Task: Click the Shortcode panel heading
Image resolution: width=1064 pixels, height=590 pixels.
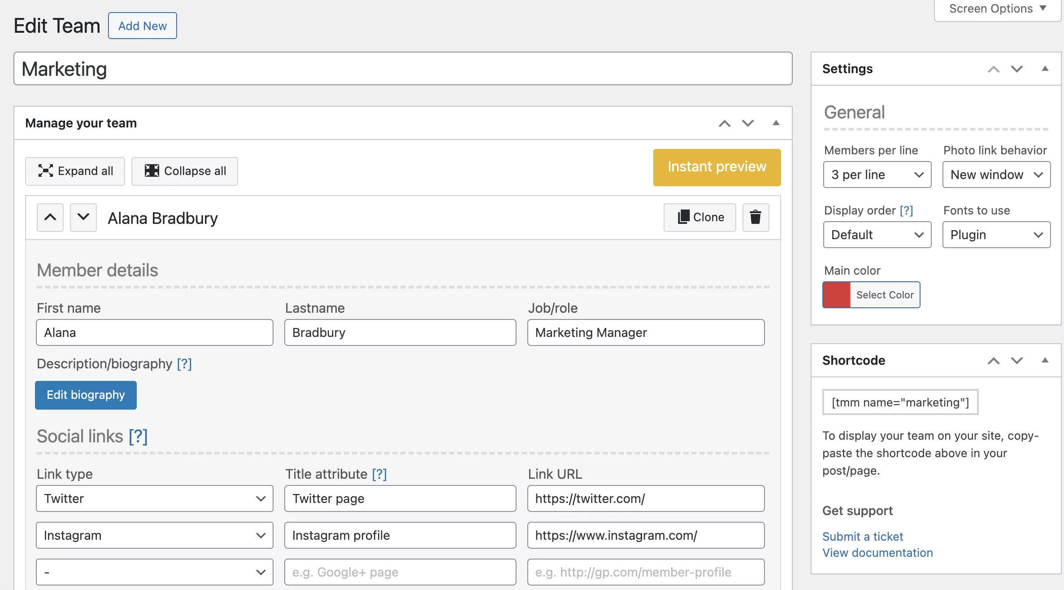Action: [x=854, y=361]
